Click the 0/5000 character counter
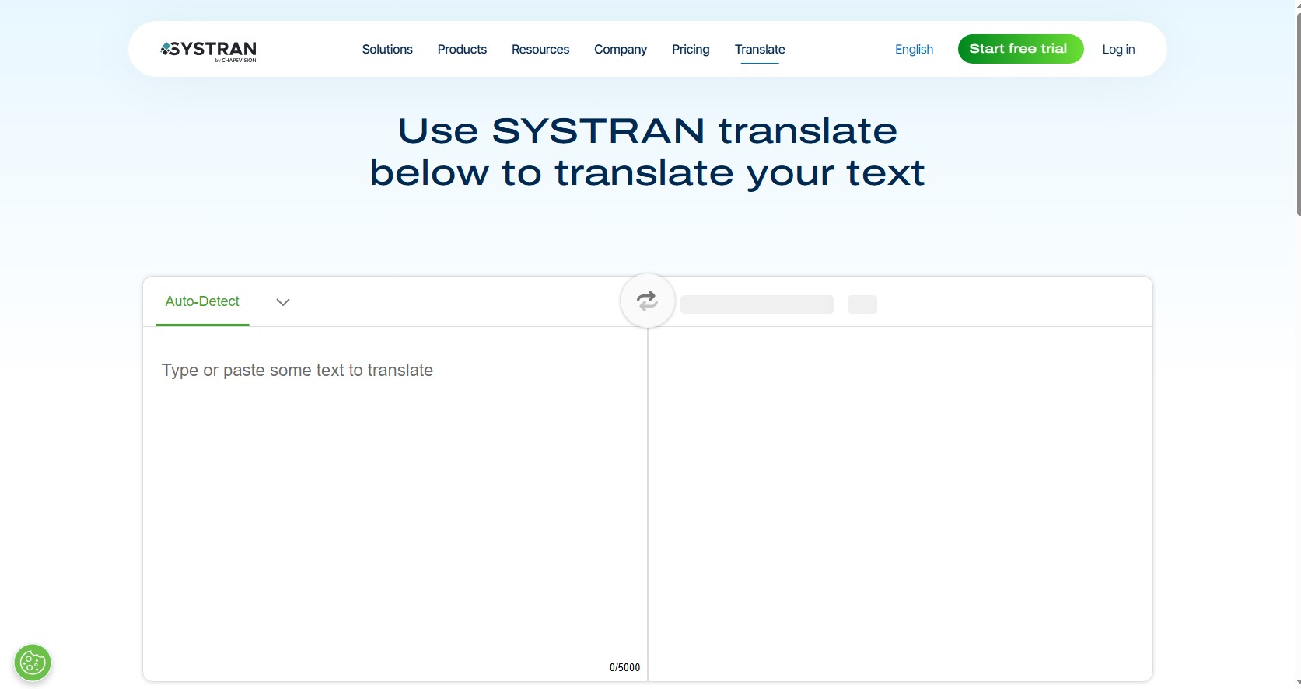Viewport: 1301px width, 689px height. 624,667
